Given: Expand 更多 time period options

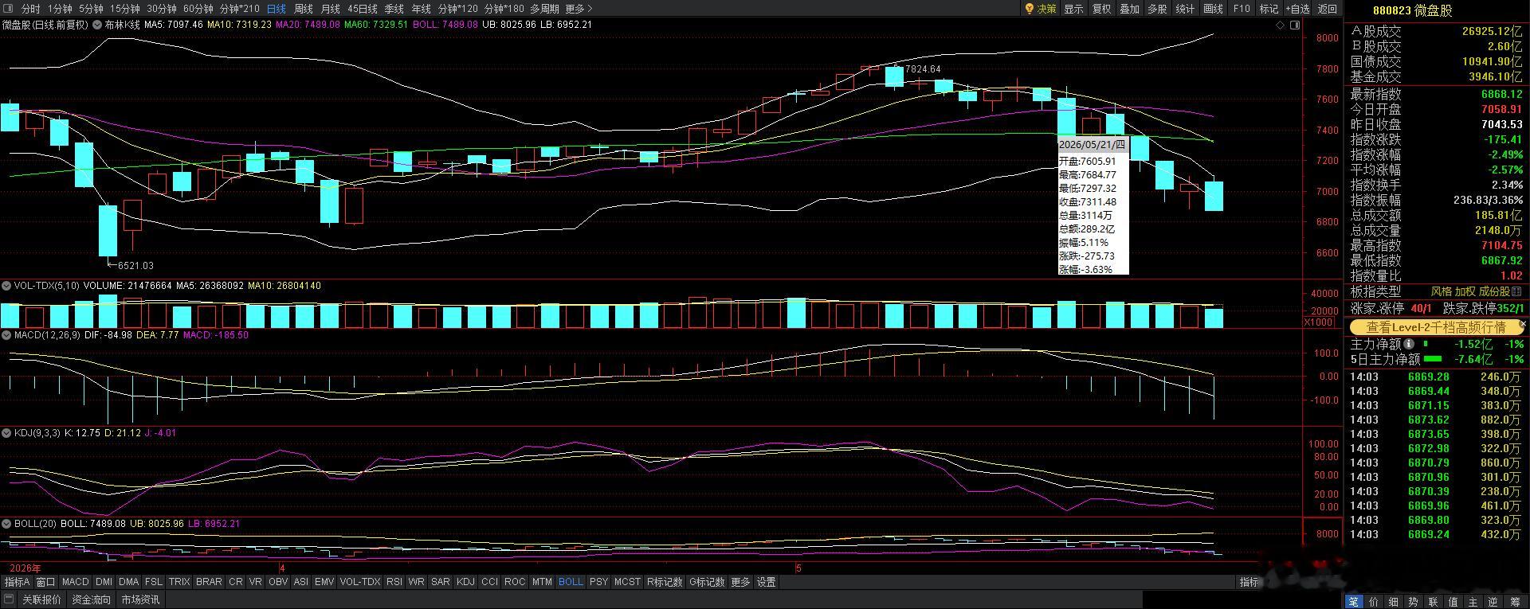Looking at the screenshot, I should (579, 9).
